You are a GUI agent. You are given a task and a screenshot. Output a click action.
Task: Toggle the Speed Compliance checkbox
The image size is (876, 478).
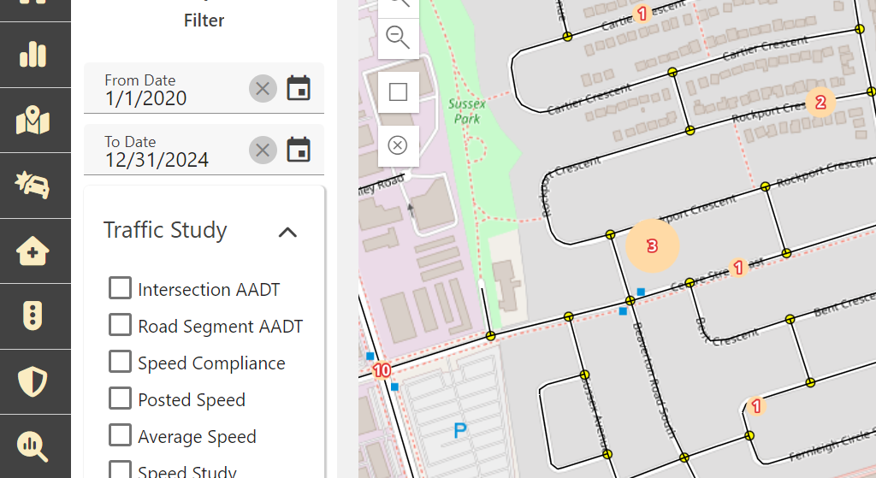pyautogui.click(x=120, y=363)
